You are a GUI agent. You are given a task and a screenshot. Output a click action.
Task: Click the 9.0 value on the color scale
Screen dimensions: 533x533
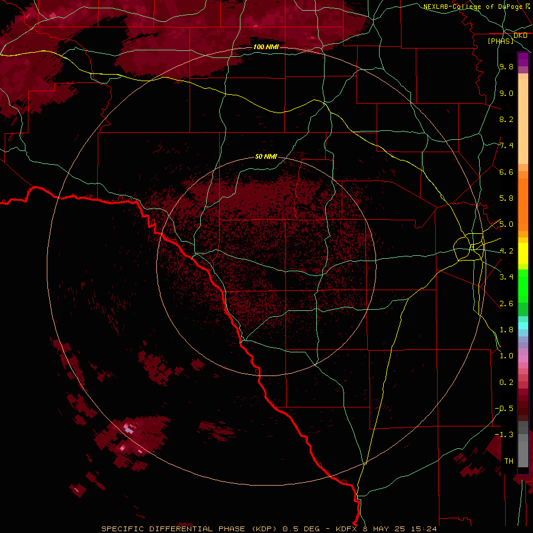(506, 93)
